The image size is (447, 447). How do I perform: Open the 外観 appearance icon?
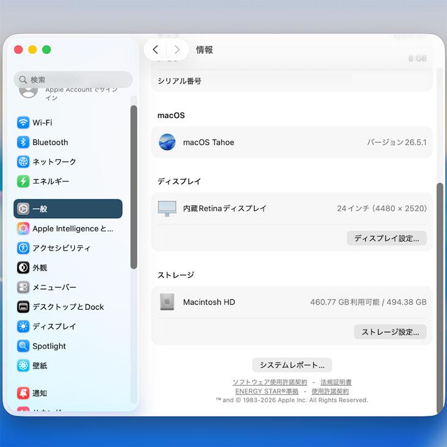(23, 268)
